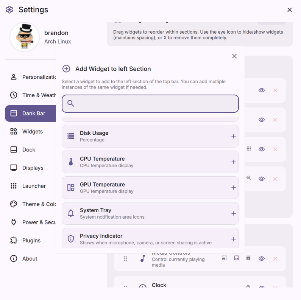Screen dimensions: 301x300
Task: Click the 'Add Widget to left Section' heading
Action: pos(113,69)
